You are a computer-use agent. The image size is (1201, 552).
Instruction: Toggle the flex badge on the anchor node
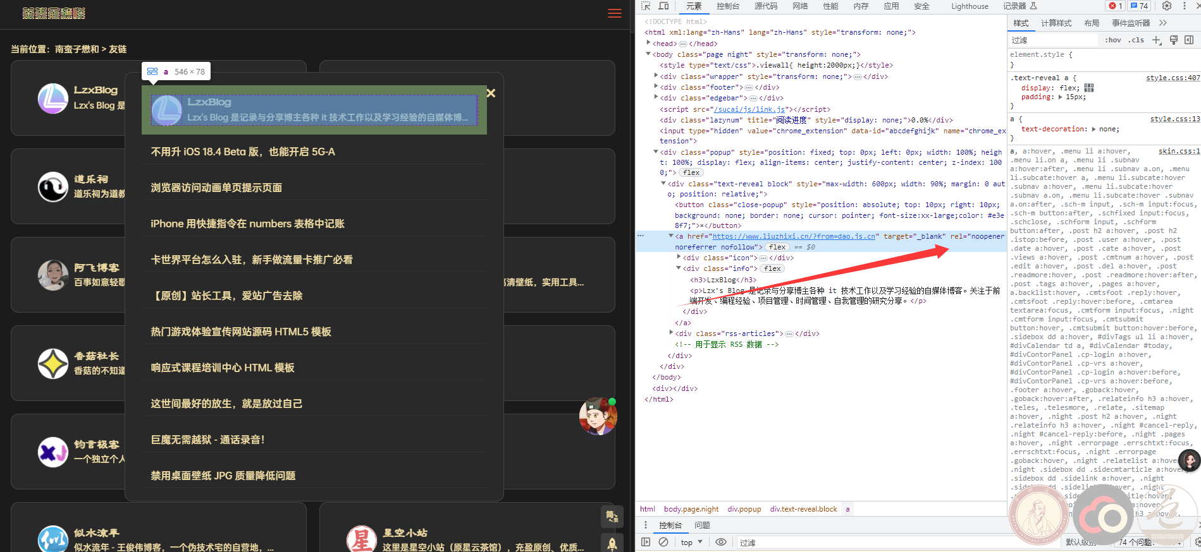[777, 247]
